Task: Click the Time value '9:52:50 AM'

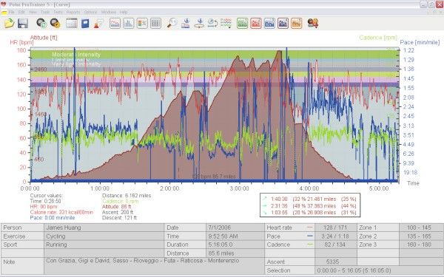Action: click(235, 236)
